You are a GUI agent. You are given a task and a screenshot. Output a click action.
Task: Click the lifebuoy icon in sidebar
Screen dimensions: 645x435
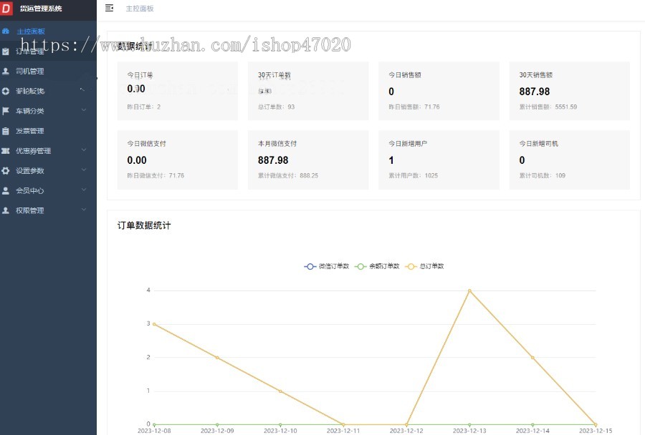pos(6,91)
